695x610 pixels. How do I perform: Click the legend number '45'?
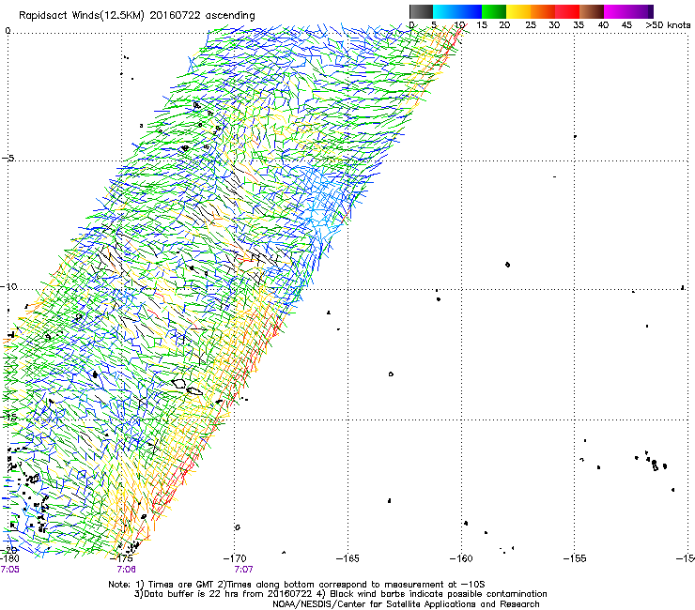click(626, 25)
